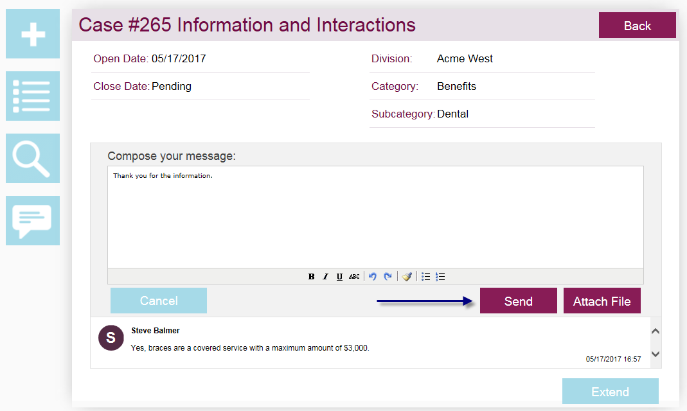Click the broom icon to clean formatting
This screenshot has width=687, height=411.
[407, 277]
